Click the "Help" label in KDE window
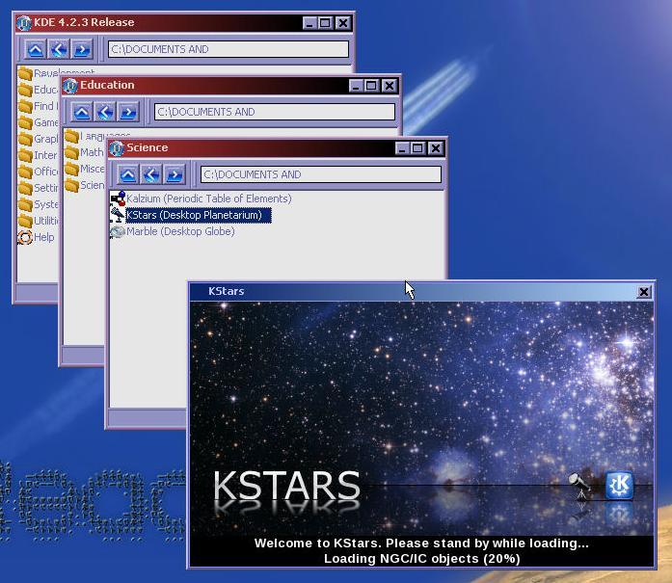672x583 pixels. point(43,237)
